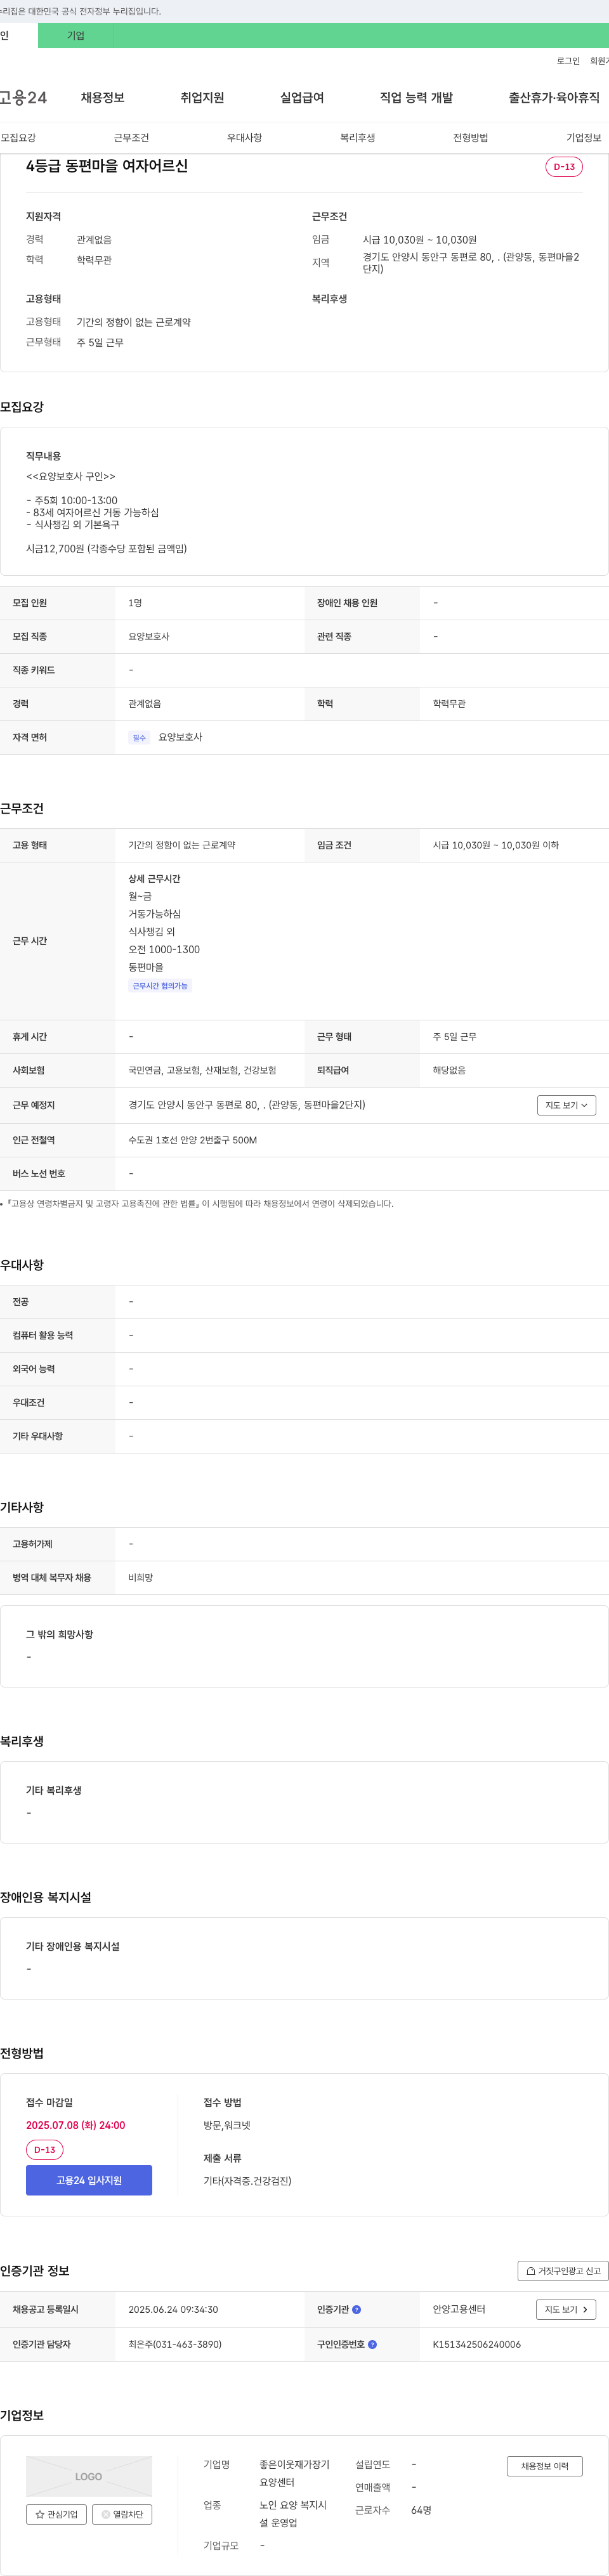Open the 취업지원 main menu
Image resolution: width=609 pixels, height=2576 pixels.
(202, 97)
